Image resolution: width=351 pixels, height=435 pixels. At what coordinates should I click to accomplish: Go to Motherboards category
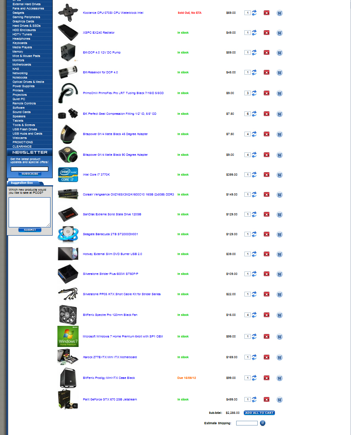(22, 65)
